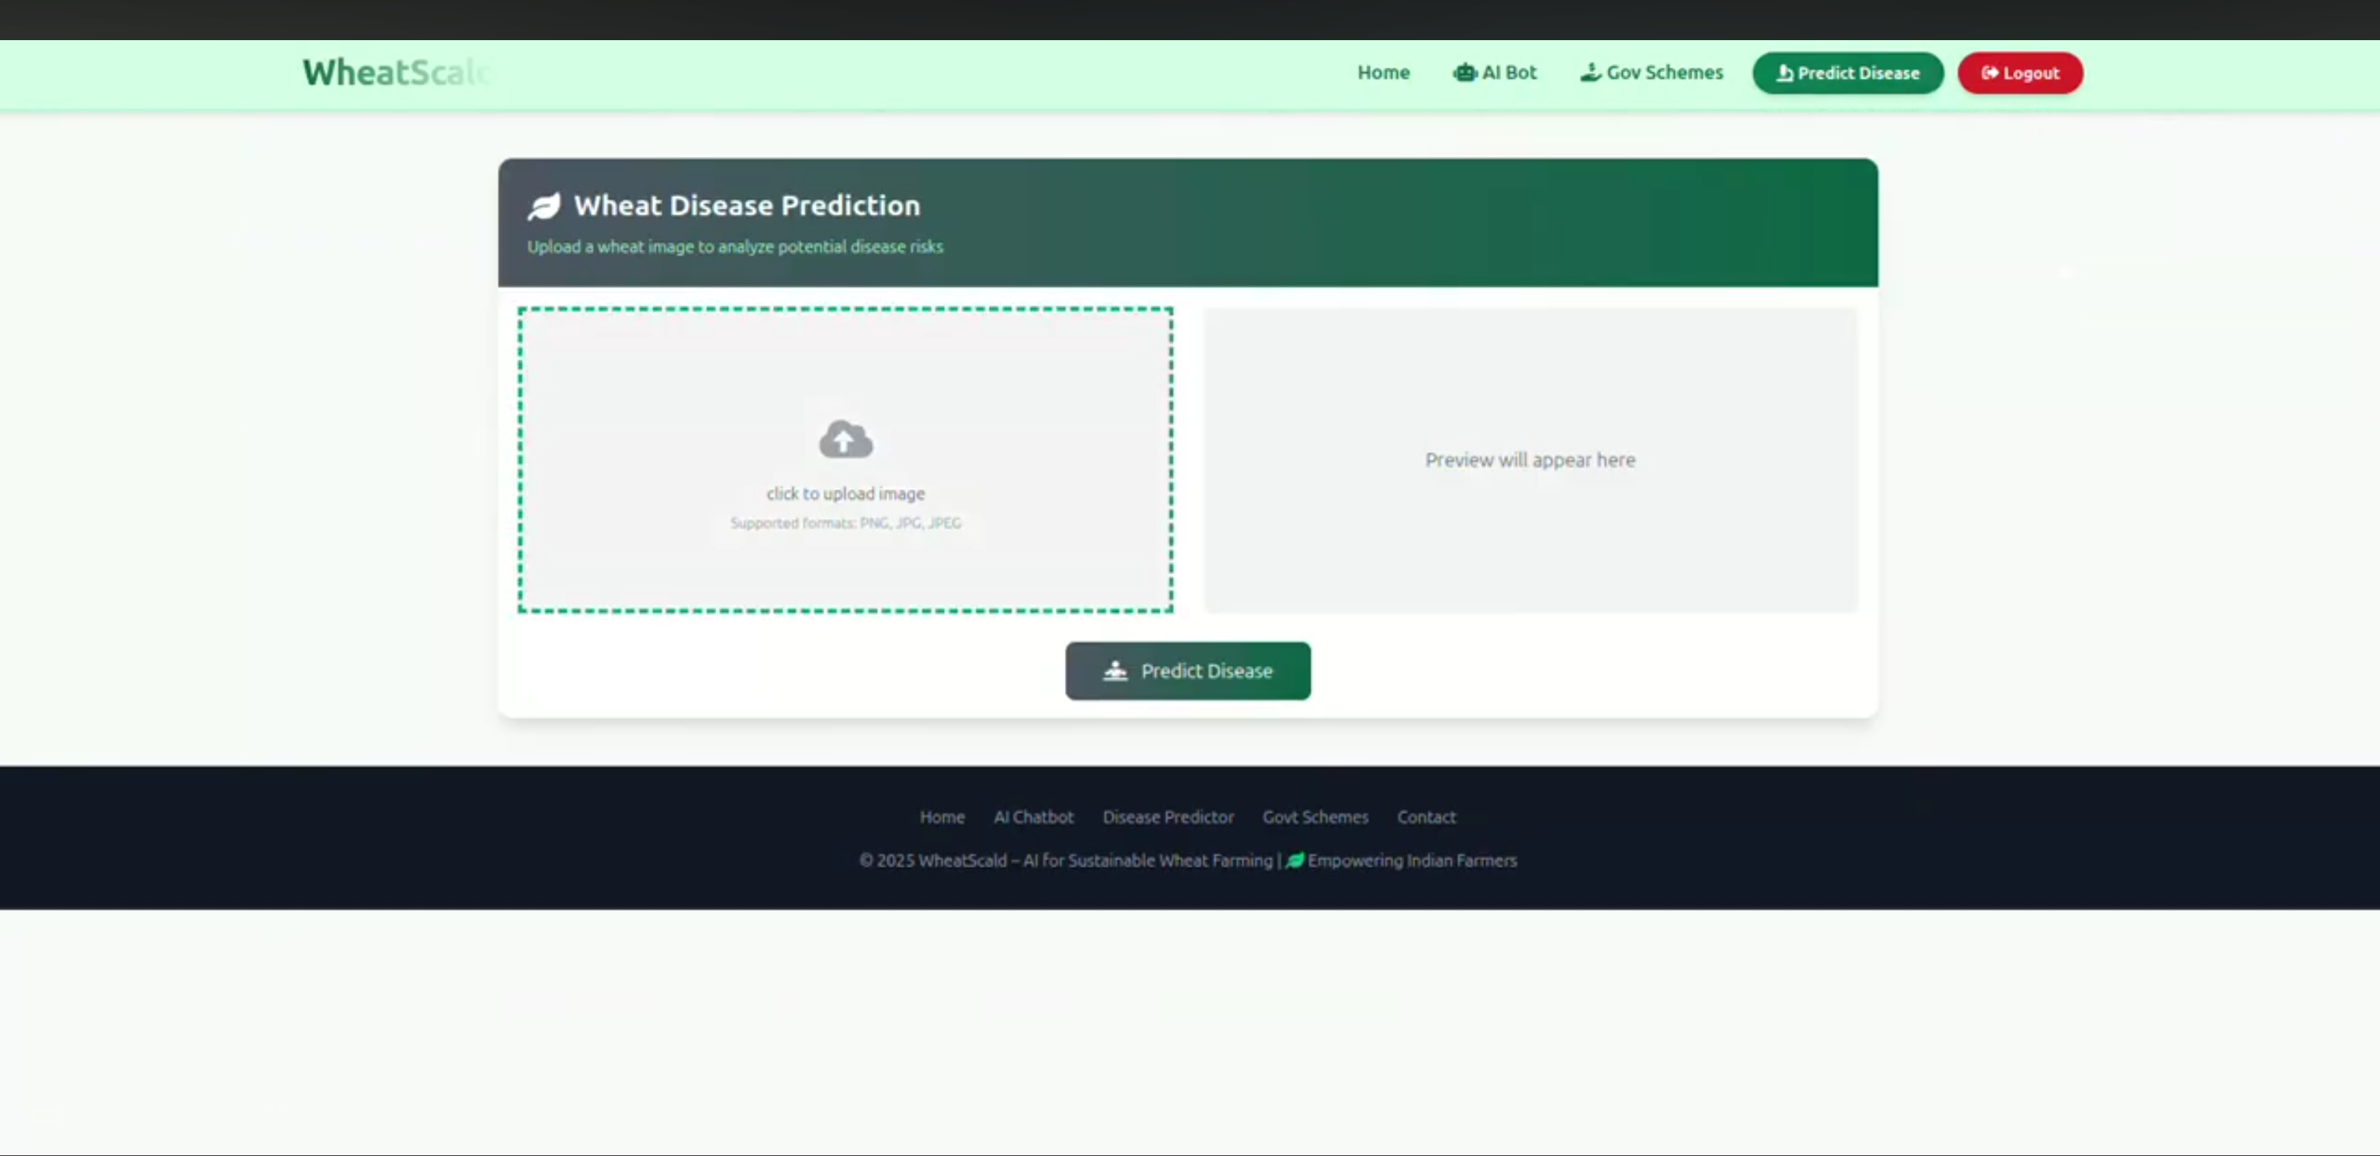Click the 'click to upload image' text

point(846,494)
